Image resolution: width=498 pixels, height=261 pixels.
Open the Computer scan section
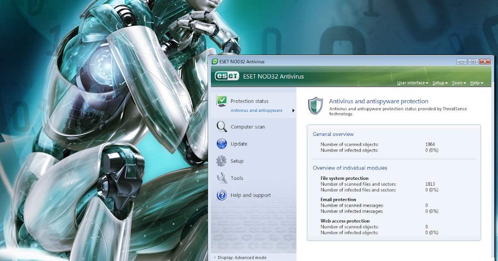[x=248, y=127]
